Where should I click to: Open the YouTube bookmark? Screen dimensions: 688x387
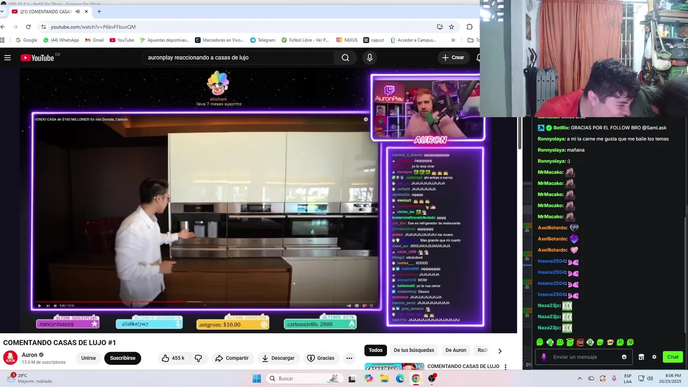tap(121, 40)
